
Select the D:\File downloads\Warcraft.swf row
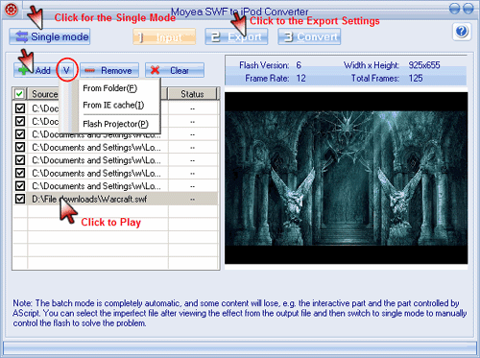pos(116,199)
